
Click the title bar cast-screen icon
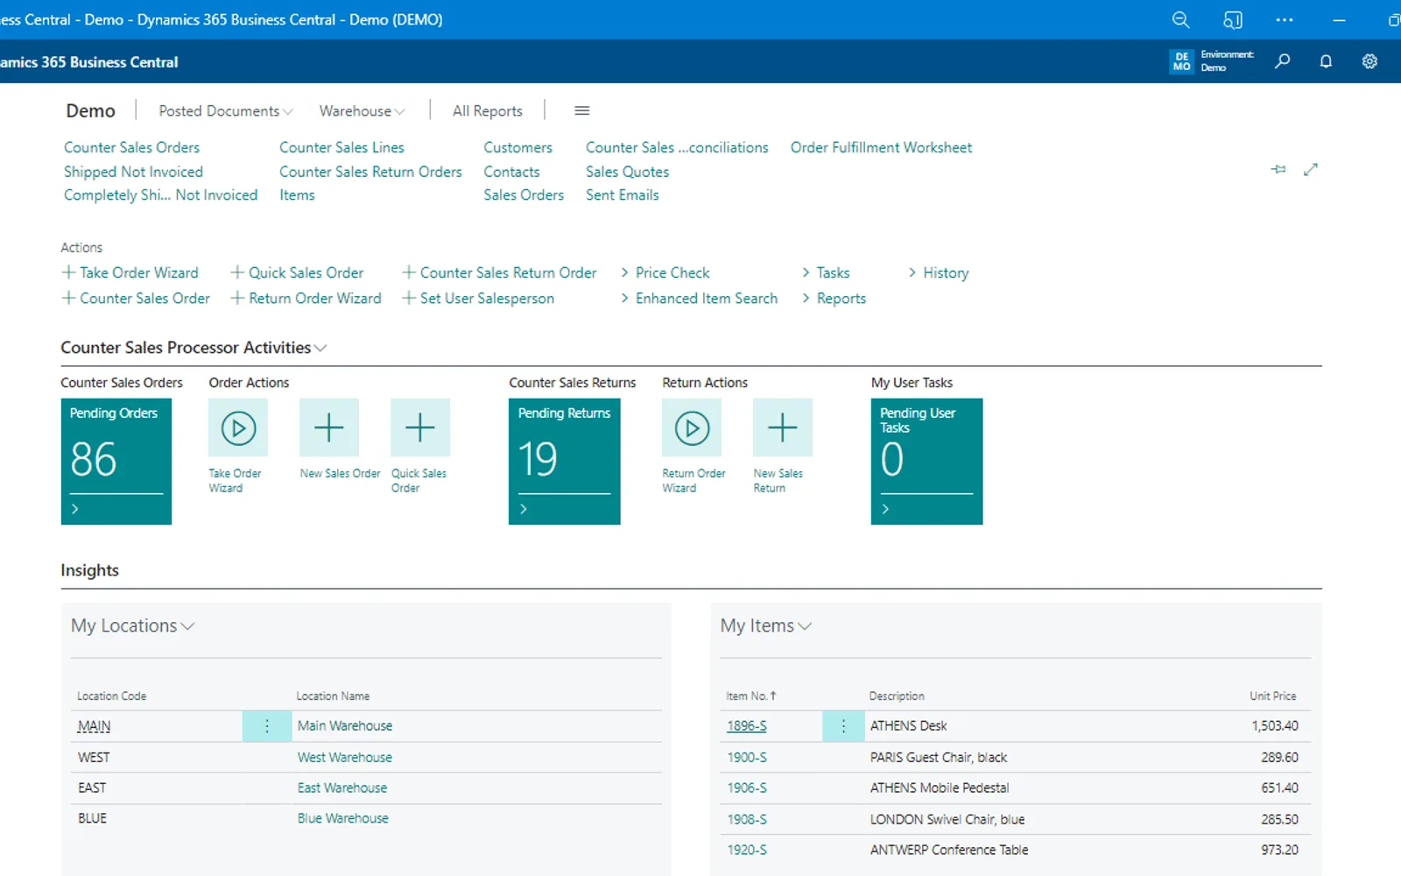click(x=1232, y=19)
